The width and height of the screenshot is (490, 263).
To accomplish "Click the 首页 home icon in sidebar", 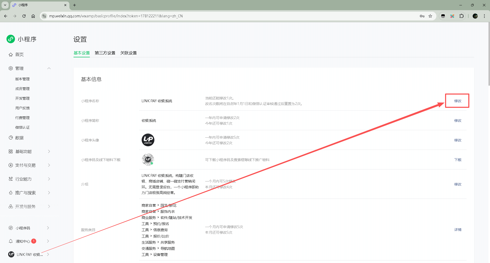I will (x=11, y=55).
